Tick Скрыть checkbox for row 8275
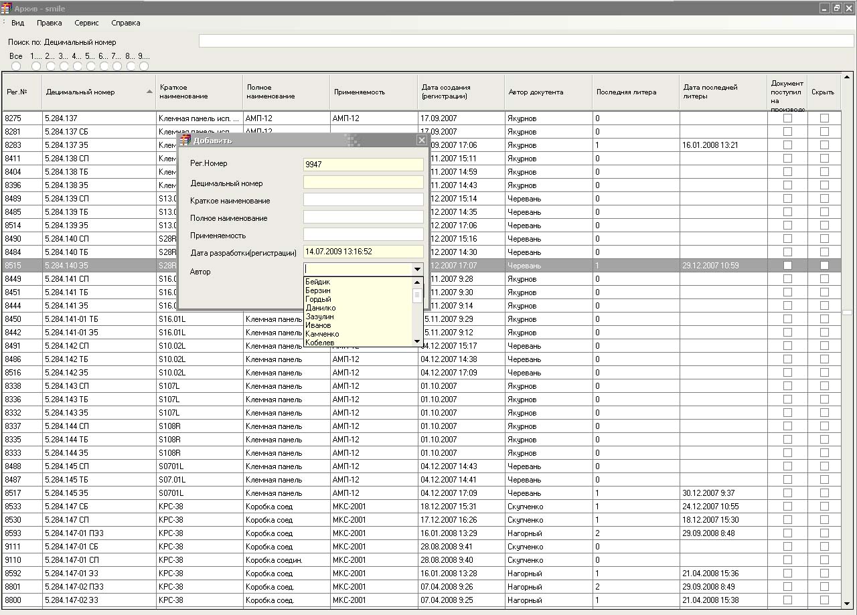Viewport: 857px width, 615px height. click(x=824, y=118)
